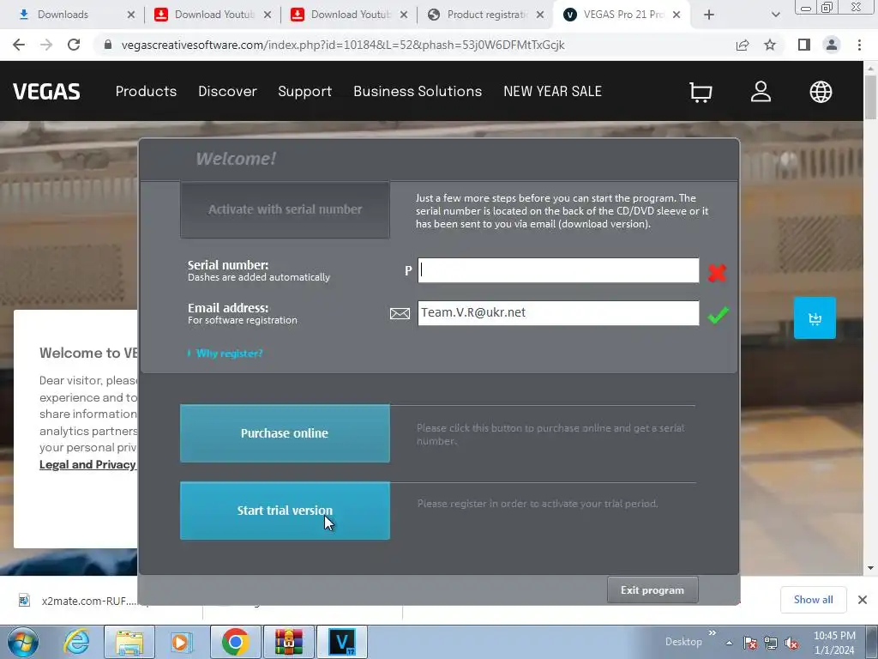This screenshot has height=659, width=878.
Task: Reload the current page
Action: 74,45
